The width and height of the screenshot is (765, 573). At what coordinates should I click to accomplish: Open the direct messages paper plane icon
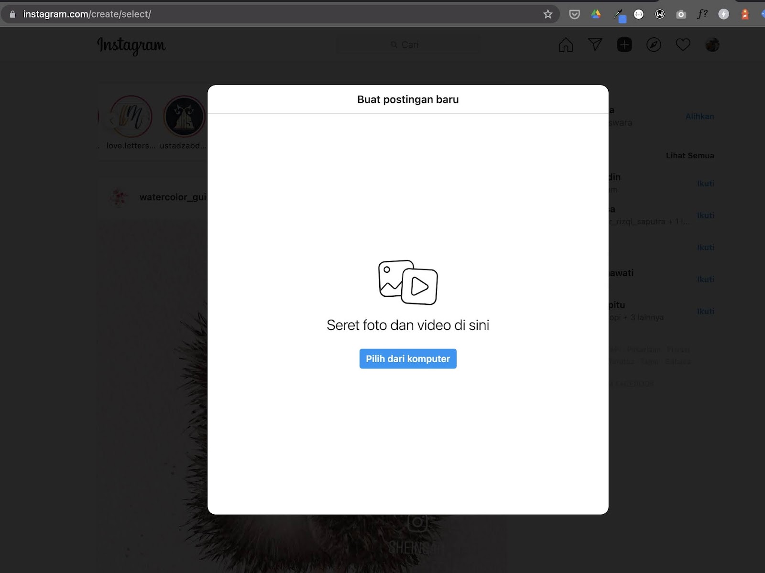pyautogui.click(x=595, y=44)
